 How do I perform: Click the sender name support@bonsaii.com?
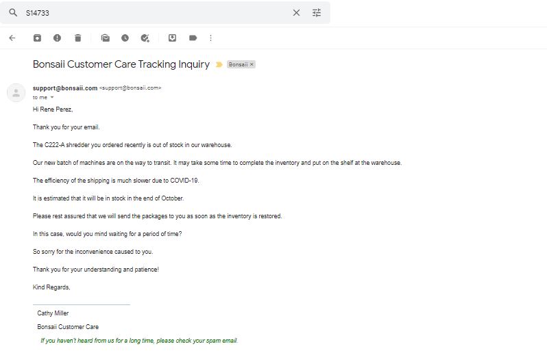(x=65, y=88)
